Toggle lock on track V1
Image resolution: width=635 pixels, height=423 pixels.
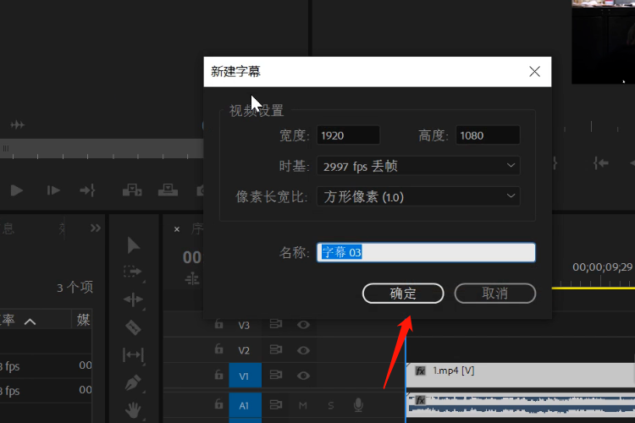[218, 376]
